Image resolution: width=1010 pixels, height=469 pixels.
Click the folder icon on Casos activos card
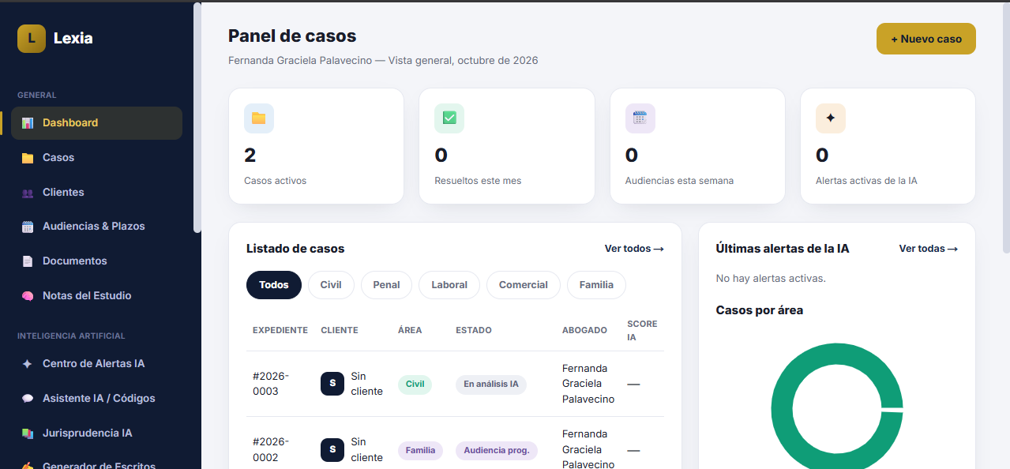tap(259, 118)
